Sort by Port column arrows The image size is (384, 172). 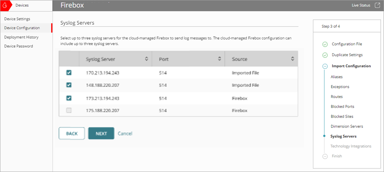point(220,59)
